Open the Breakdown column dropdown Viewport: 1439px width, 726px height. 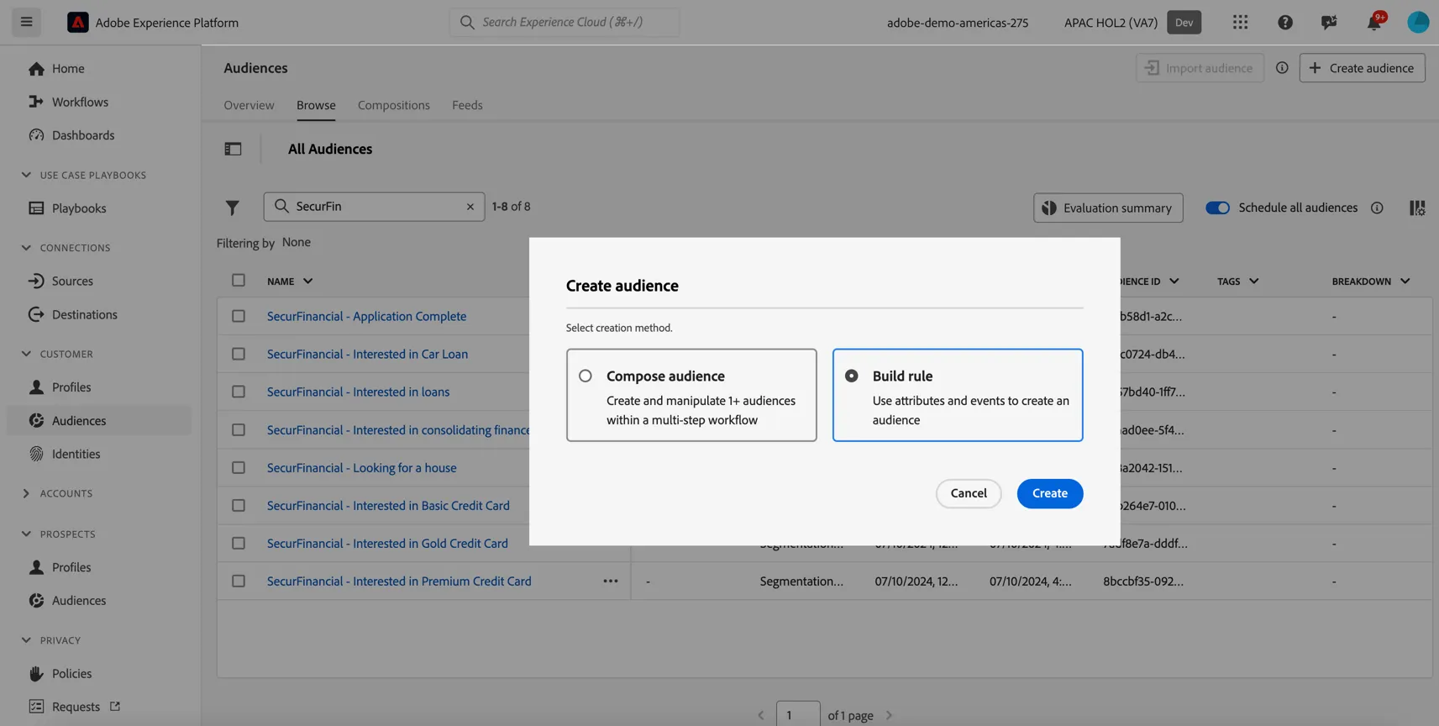[x=1405, y=281]
